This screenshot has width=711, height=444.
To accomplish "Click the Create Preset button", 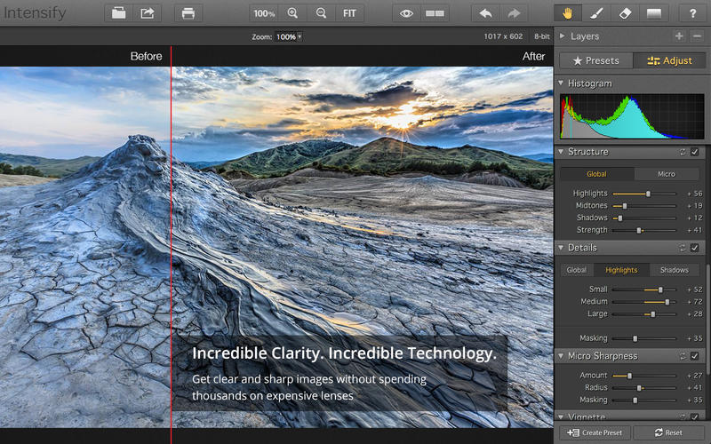I will [x=595, y=432].
